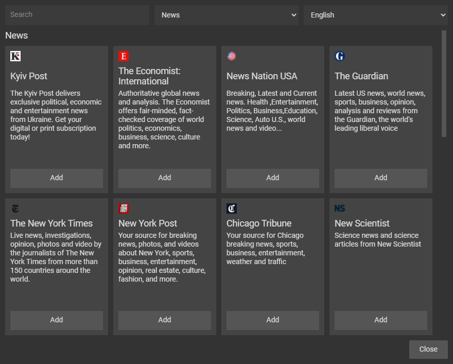Click the News Nation USA flag icon
The height and width of the screenshot is (364, 453).
coord(232,56)
